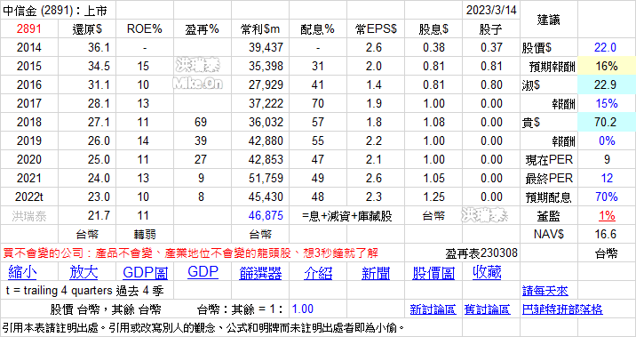The width and height of the screenshot is (636, 337).
Task: Click the 收藏 link
Action: (x=487, y=271)
